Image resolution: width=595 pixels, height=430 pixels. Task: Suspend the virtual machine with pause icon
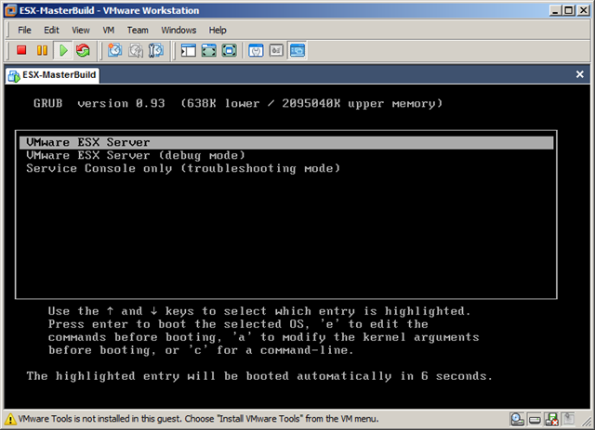pos(42,50)
